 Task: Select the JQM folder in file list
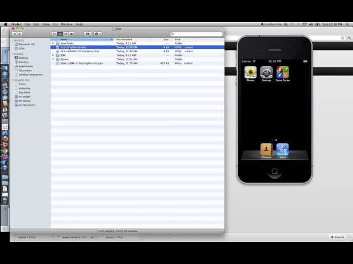pos(137,55)
